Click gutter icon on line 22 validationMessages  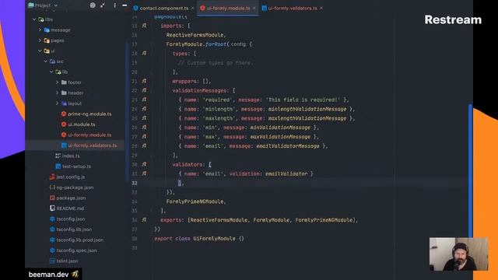(144, 90)
